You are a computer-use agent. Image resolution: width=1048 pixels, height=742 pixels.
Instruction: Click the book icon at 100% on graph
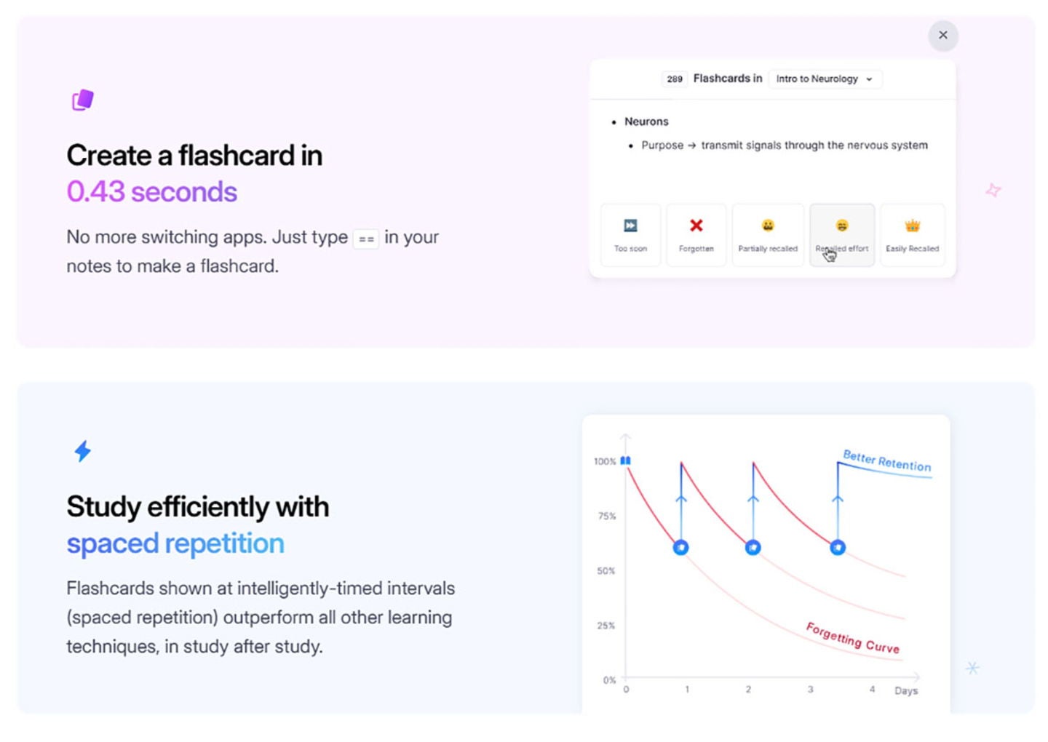(x=625, y=460)
